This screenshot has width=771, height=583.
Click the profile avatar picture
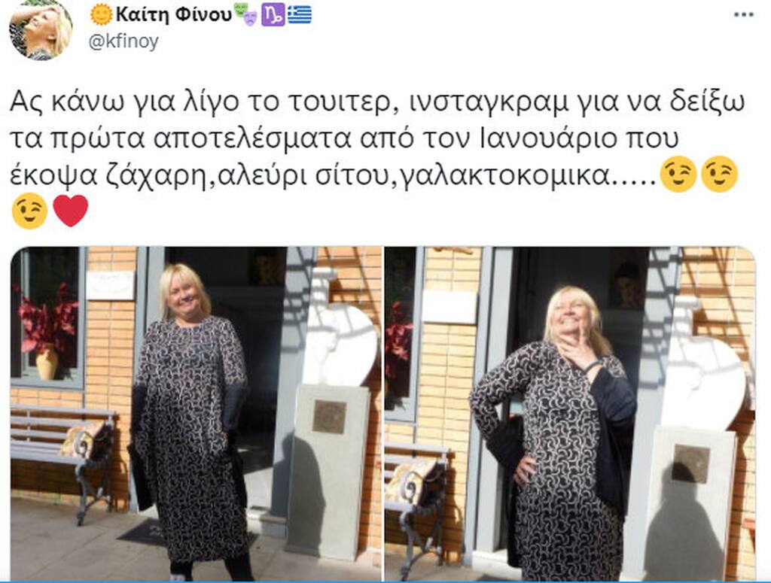point(41,29)
